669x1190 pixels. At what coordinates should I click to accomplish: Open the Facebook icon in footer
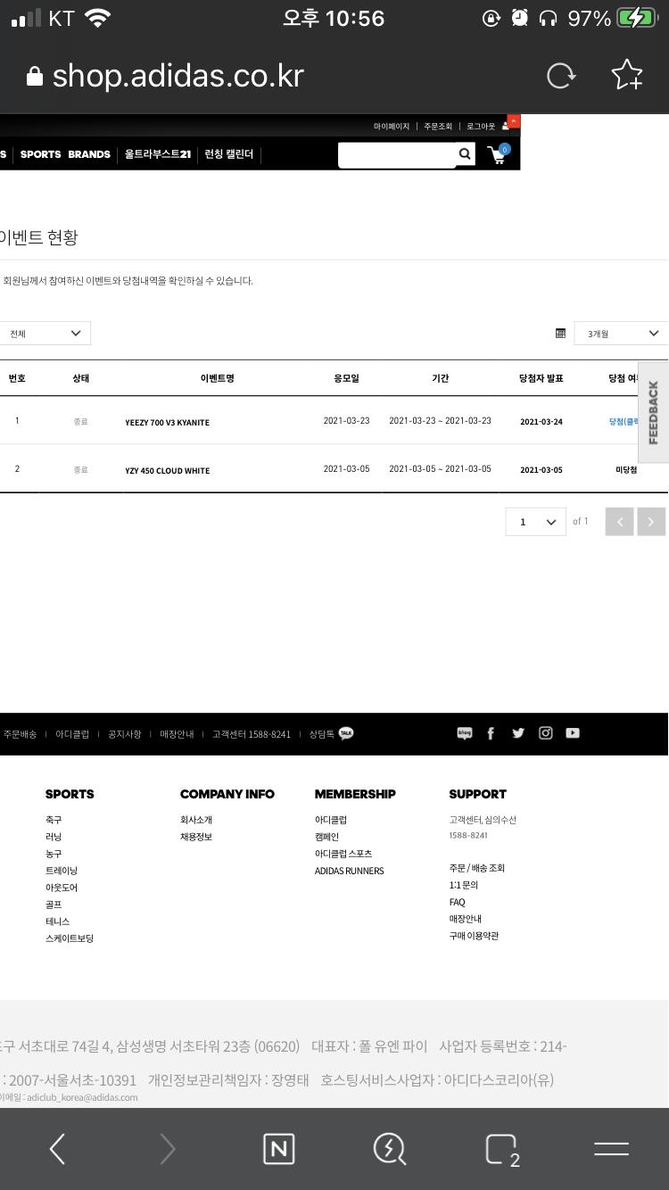[x=491, y=733]
